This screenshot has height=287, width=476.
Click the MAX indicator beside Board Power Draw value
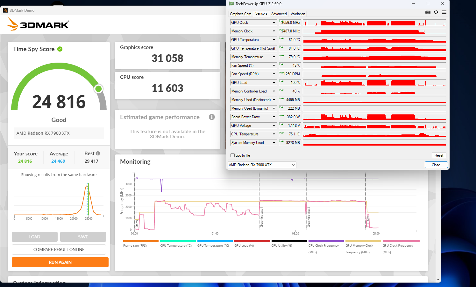(281, 116)
